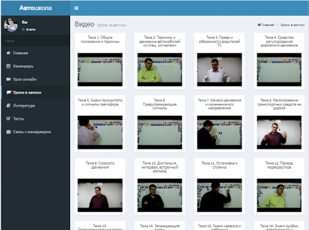Play the Тема 4 Средства регулирования video
This screenshot has height=230, width=309.
[279, 70]
